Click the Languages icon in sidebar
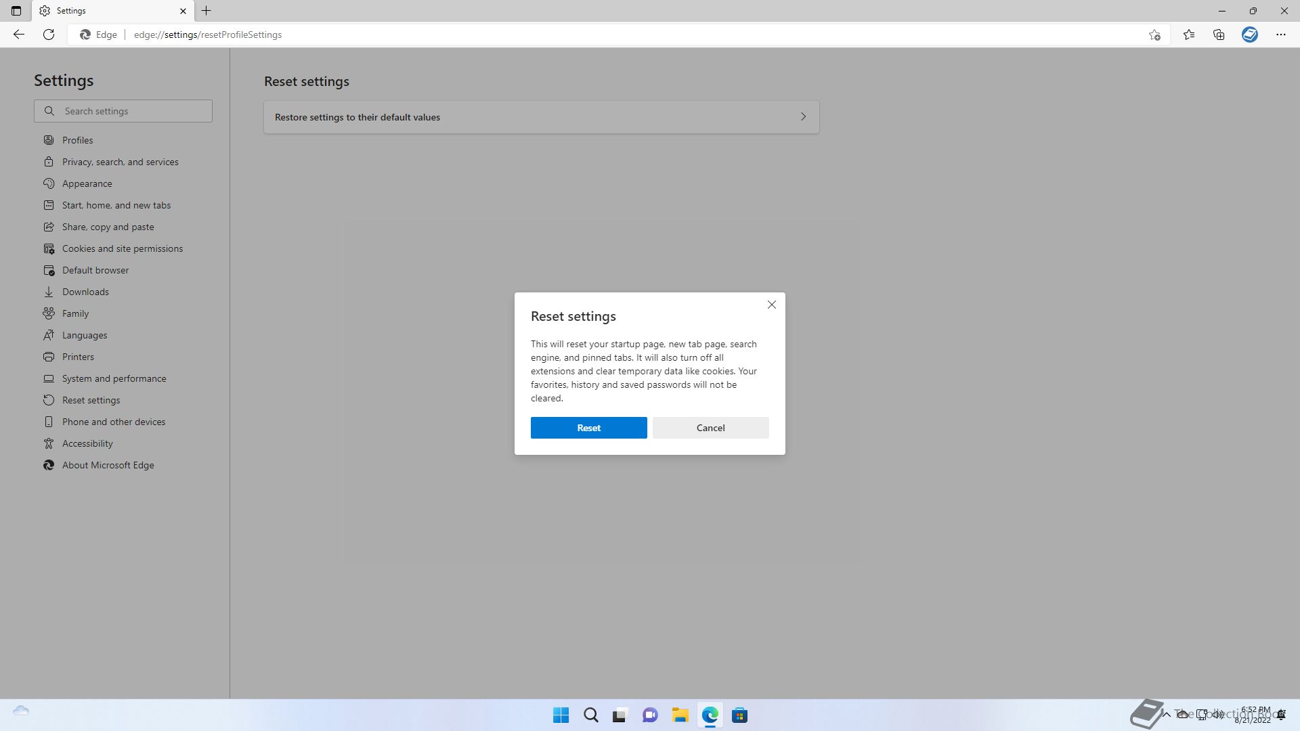Screen dimensions: 1300x731 pos(49,335)
